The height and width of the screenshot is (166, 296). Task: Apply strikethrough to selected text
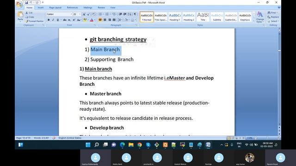click(65, 20)
